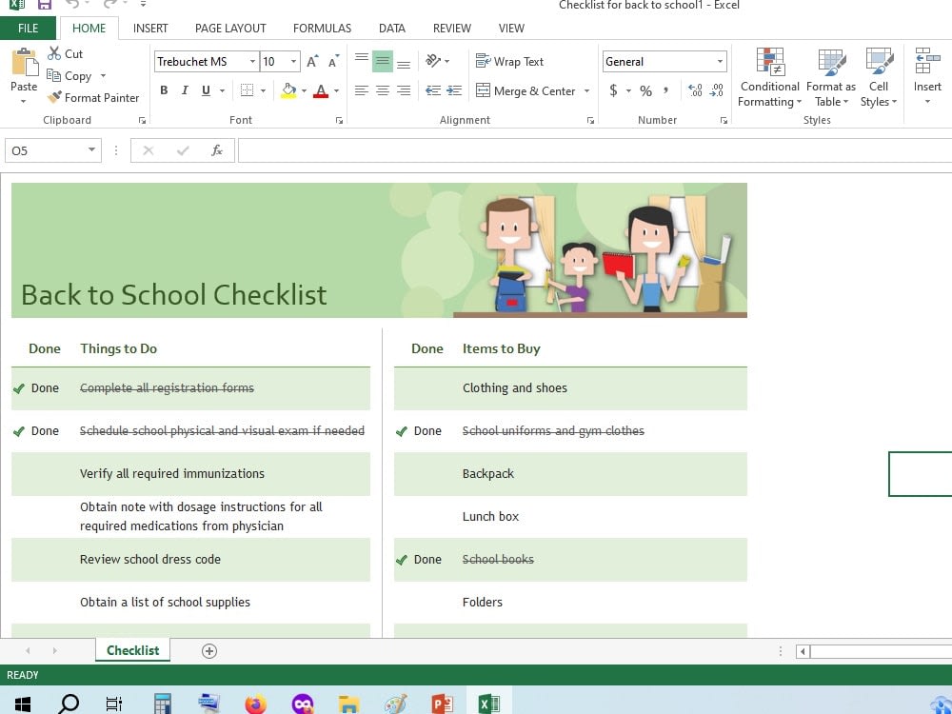Toggle Wrap Text

tap(509, 61)
